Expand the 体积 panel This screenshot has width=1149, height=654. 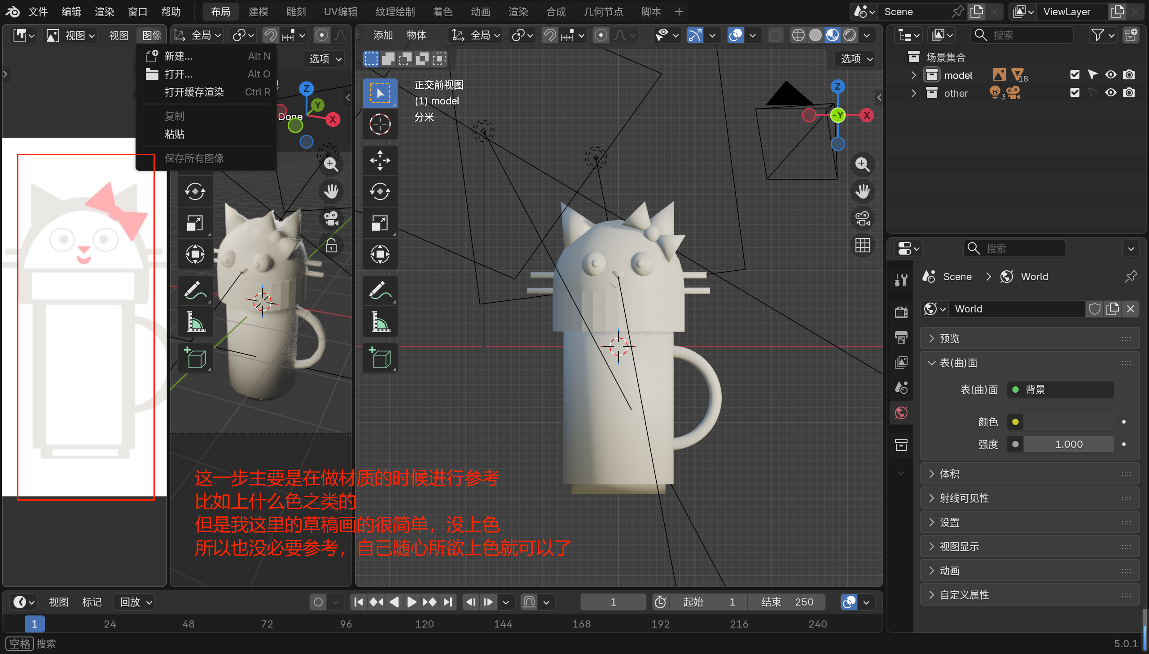(949, 474)
